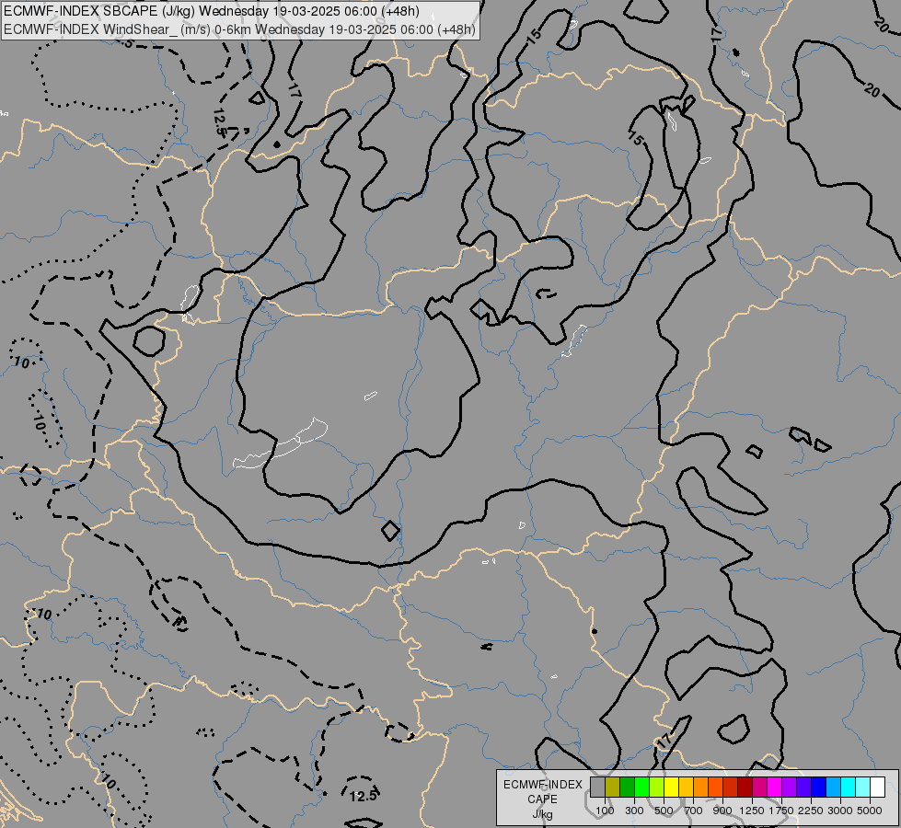Pick the dark maroon red legend swatch

pos(745,788)
